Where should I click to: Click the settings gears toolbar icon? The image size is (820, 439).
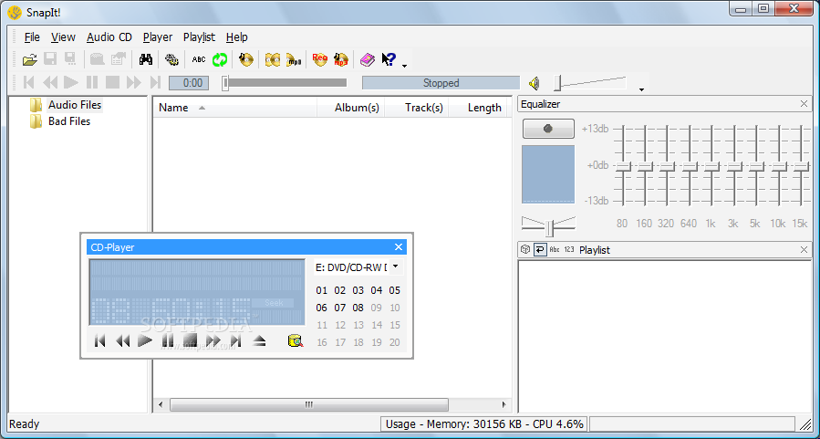pyautogui.click(x=171, y=59)
